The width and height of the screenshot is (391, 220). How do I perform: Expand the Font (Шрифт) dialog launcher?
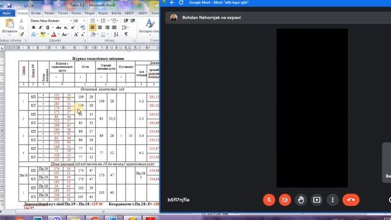click(85, 40)
